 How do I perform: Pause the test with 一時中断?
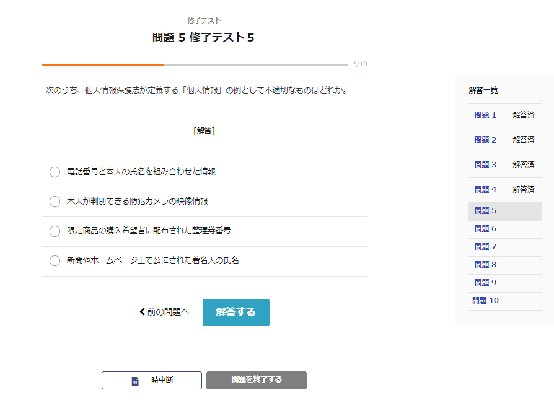(152, 380)
